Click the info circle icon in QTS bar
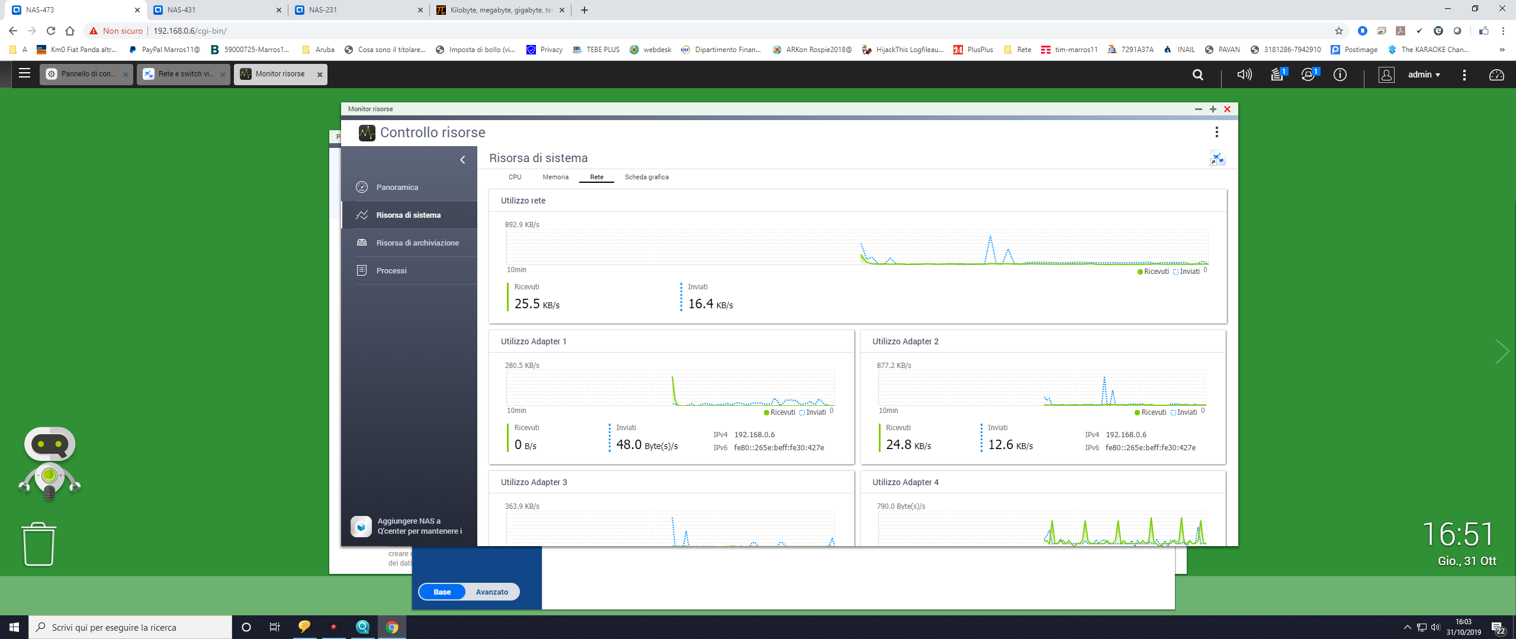This screenshot has width=1516, height=639. (x=1340, y=75)
